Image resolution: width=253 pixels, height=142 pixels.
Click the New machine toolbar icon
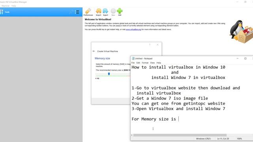tap(113, 12)
